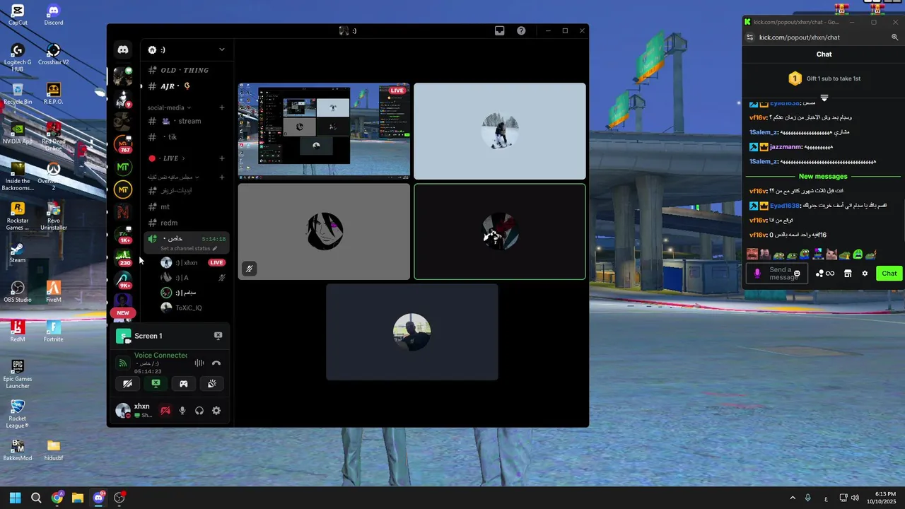Mute microphone in user panel
The image size is (905, 509).
coord(182,411)
